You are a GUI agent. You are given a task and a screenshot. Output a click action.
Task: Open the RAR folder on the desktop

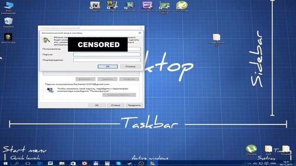(x=268, y=150)
